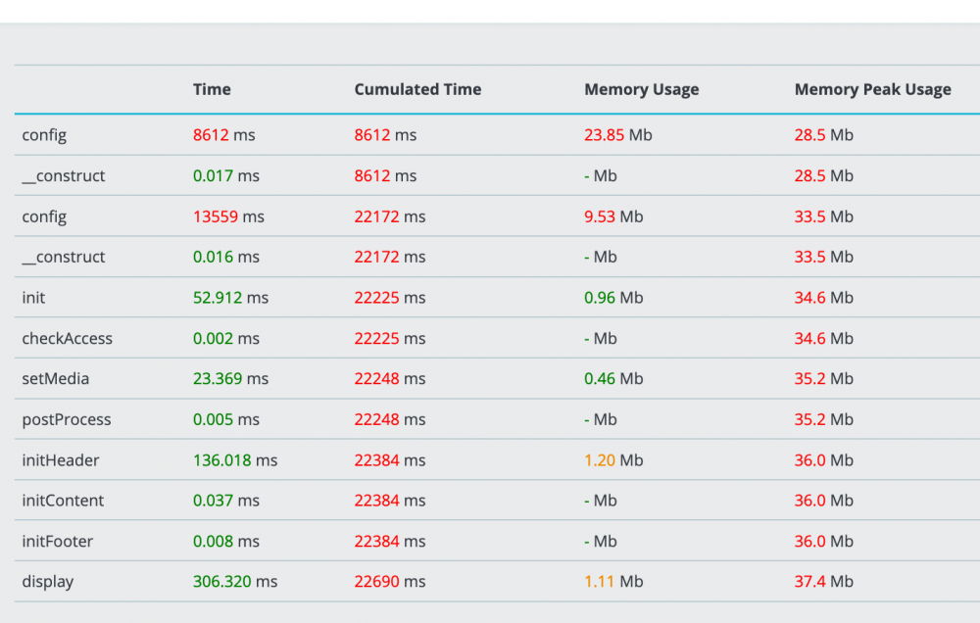Select the initContent row label
This screenshot has width=980, height=623.
click(63, 501)
